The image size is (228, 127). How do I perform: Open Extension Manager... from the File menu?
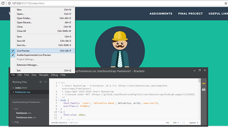pyautogui.click(x=43, y=65)
